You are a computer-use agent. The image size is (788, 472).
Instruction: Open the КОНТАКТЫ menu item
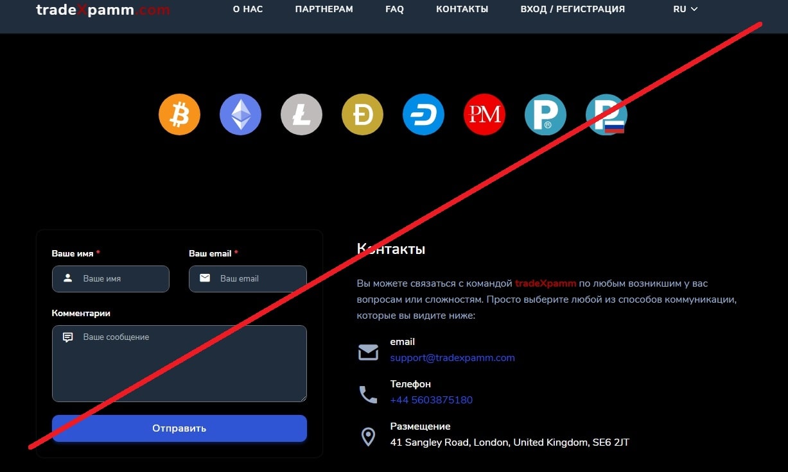click(x=462, y=9)
